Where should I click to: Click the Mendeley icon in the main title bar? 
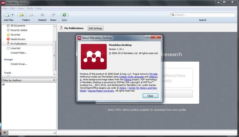click(x=3, y=3)
